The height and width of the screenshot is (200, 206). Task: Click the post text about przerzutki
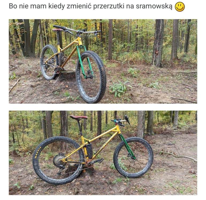pos(90,6)
